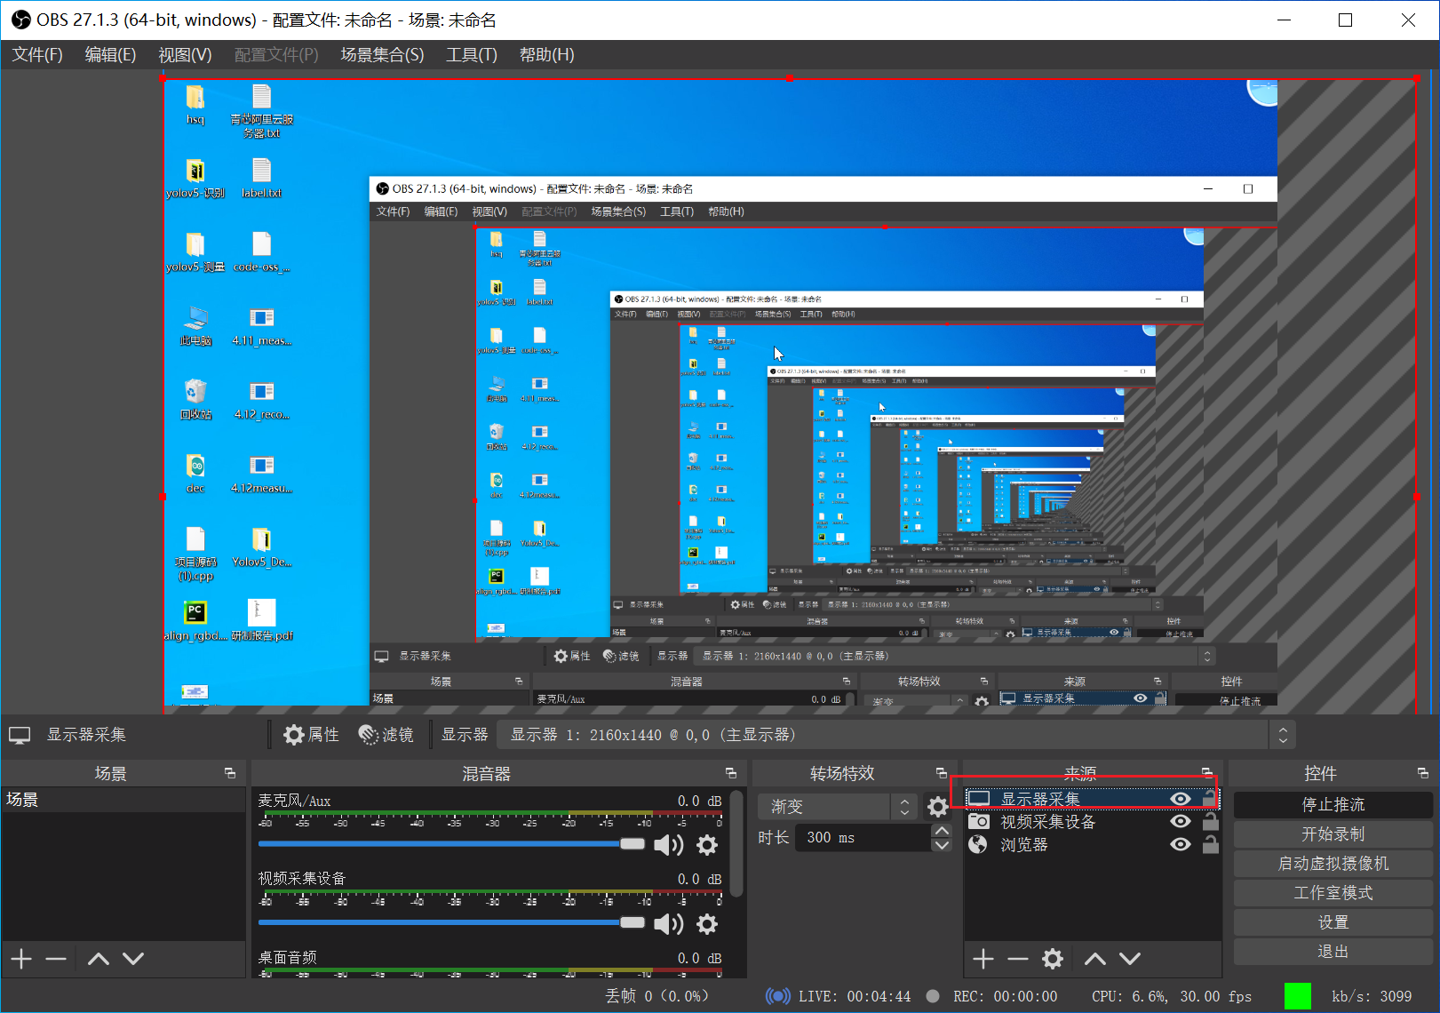Image resolution: width=1440 pixels, height=1013 pixels.
Task: Open 设置 button
Action: (x=1333, y=922)
